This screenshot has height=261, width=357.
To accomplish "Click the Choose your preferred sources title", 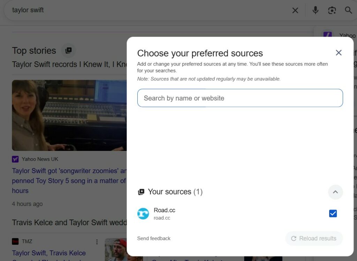I will 200,53.
